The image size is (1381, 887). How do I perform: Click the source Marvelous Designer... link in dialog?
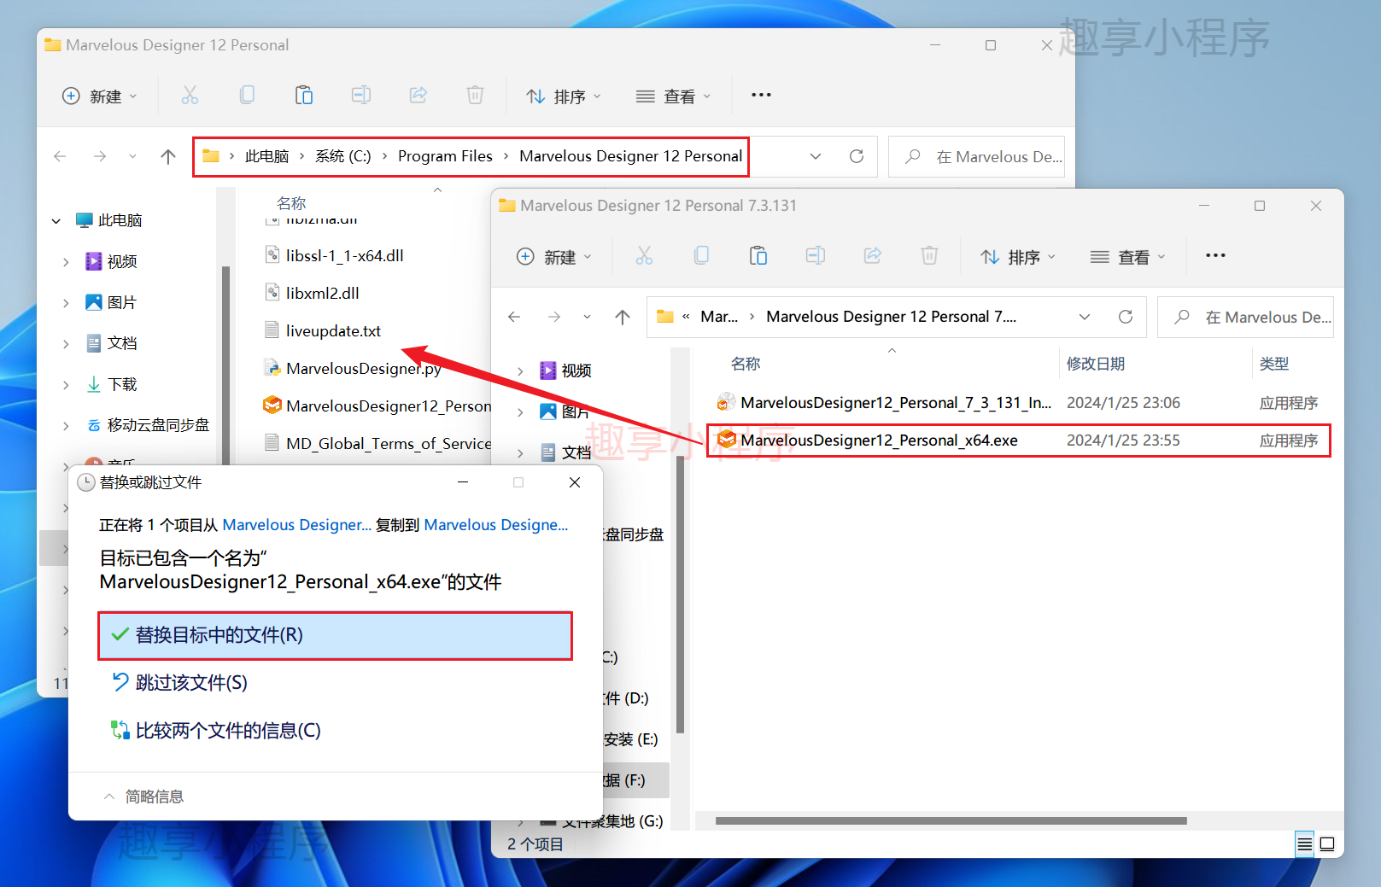[x=296, y=525]
